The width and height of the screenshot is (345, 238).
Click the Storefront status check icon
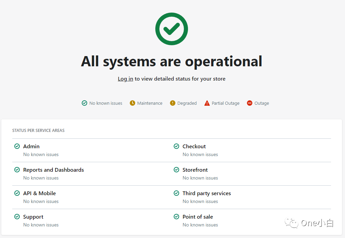click(176, 170)
